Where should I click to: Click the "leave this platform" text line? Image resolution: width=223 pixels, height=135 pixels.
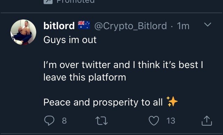coord(85,77)
